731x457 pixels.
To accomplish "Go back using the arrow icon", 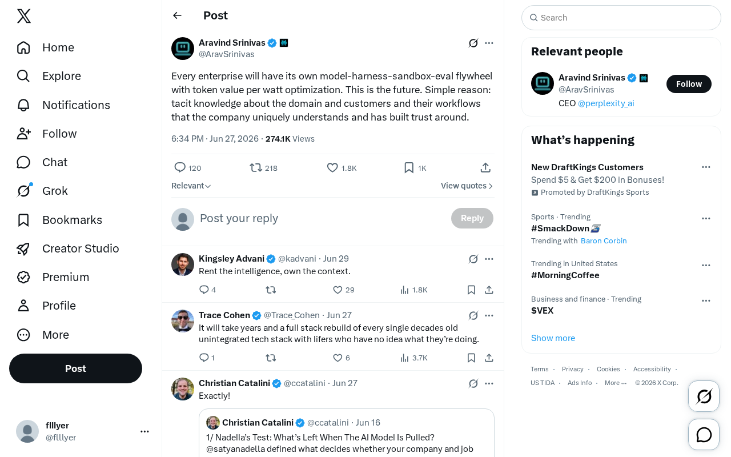I will (x=177, y=15).
